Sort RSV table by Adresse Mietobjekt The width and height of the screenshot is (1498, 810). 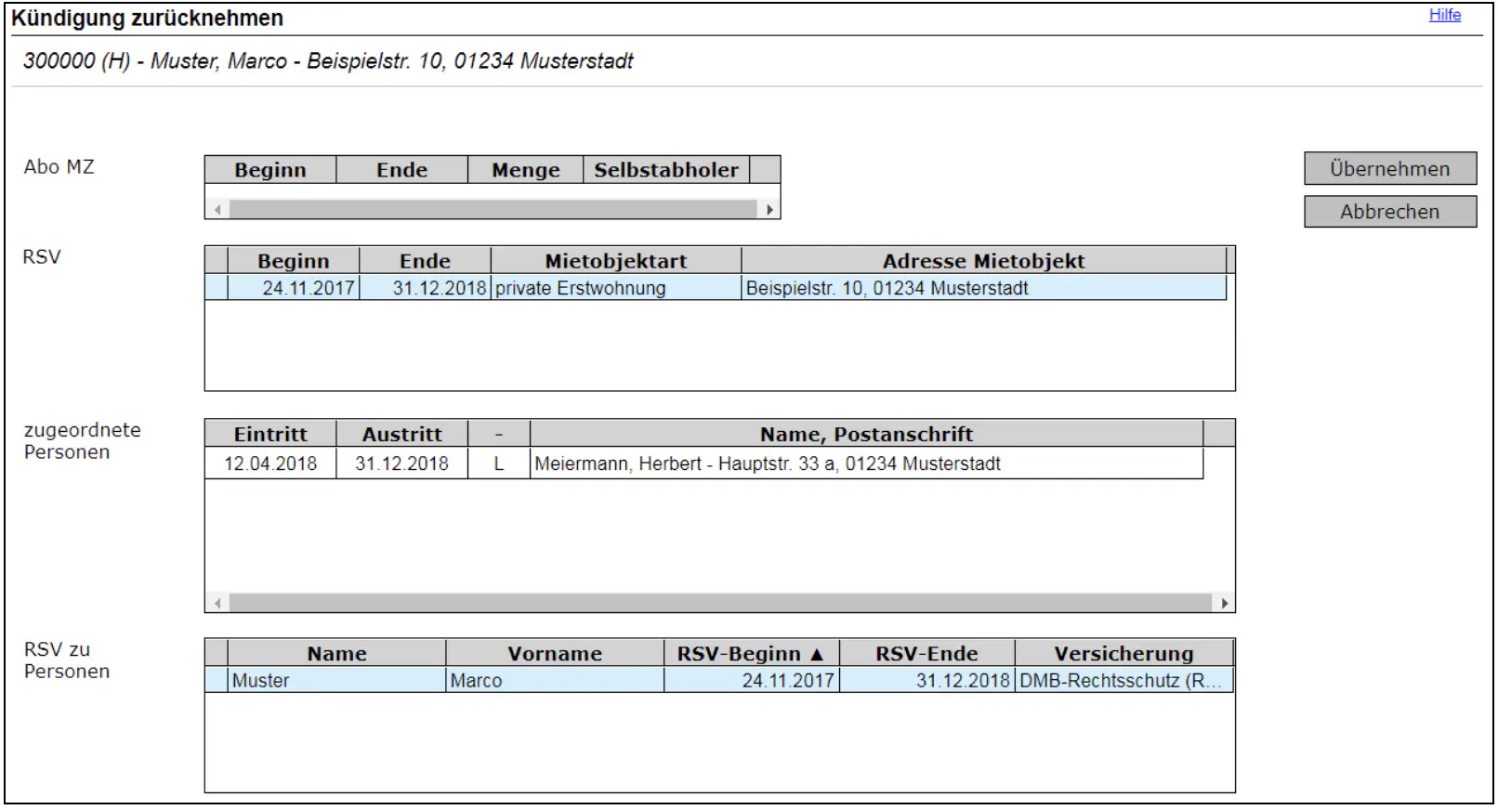[x=983, y=261]
